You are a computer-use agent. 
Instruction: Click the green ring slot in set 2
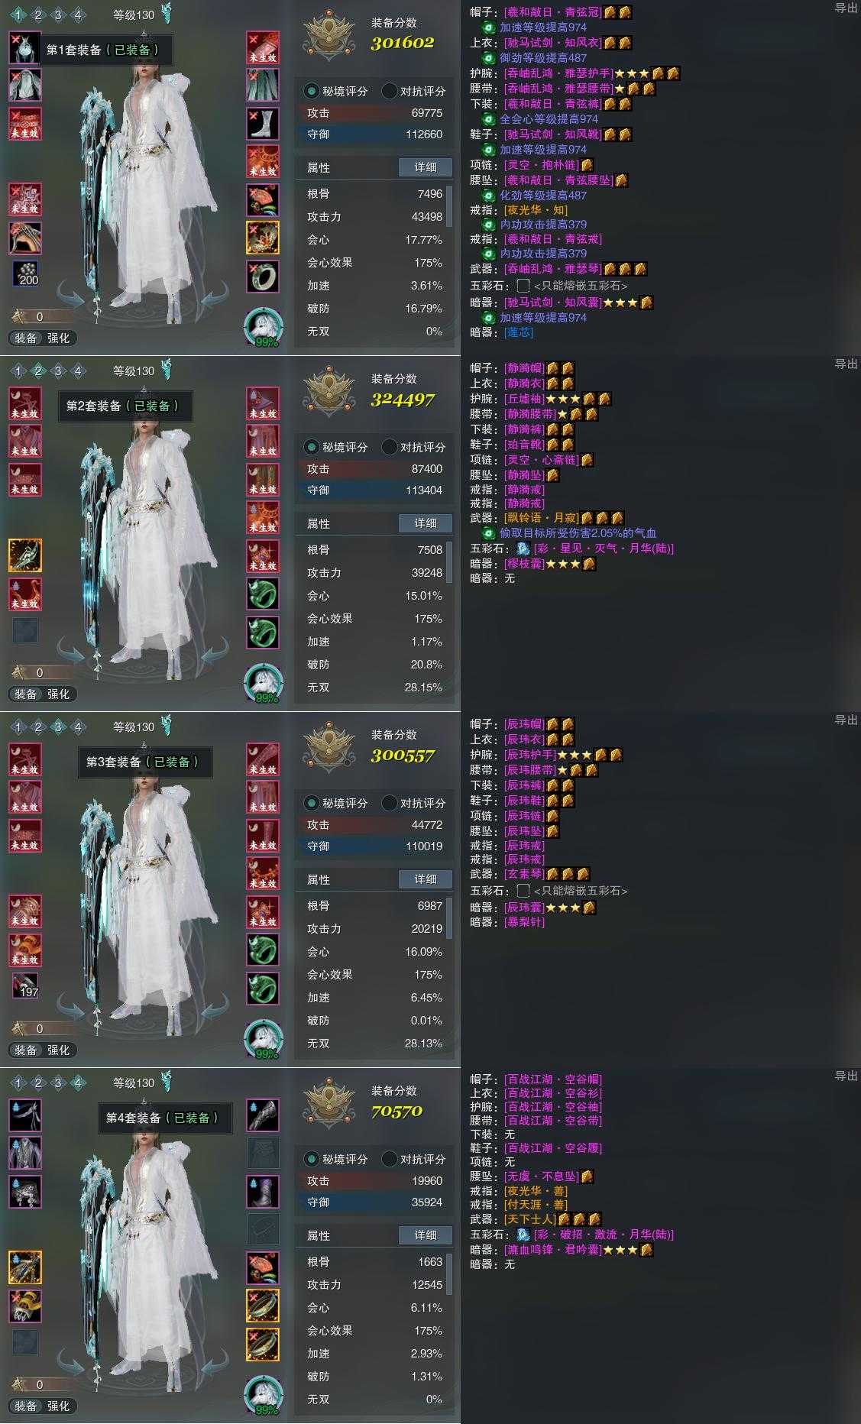(263, 594)
